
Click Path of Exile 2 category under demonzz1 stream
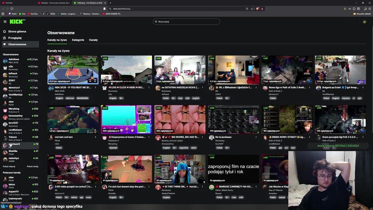[275, 91]
